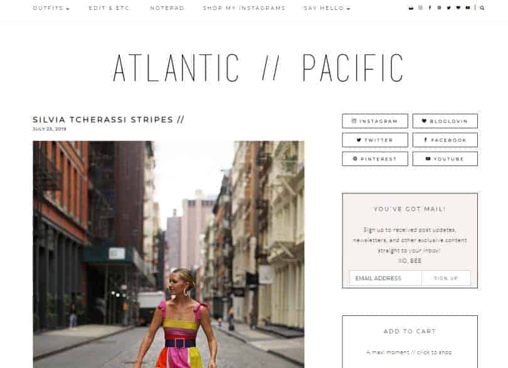Open the Facebook icon in top navigation
This screenshot has width=508, height=368.
(x=430, y=8)
